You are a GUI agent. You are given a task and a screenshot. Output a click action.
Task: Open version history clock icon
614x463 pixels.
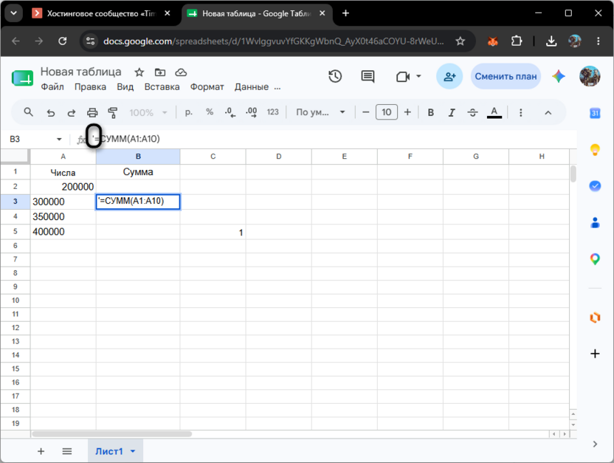point(335,76)
